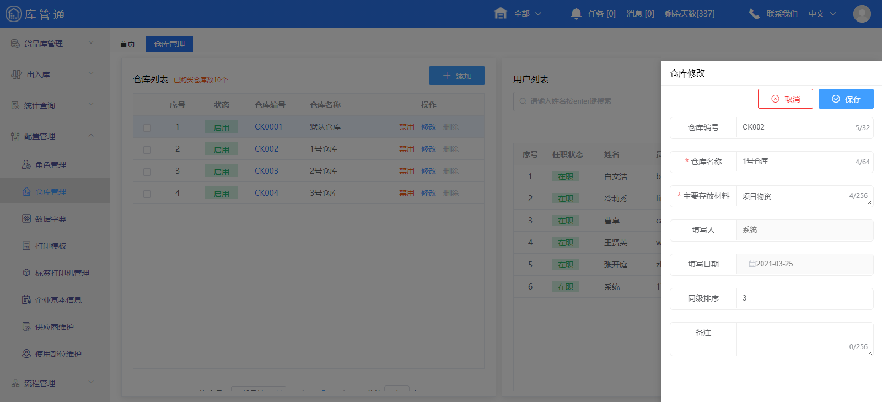Click 任务 [0] in header

point(602,14)
